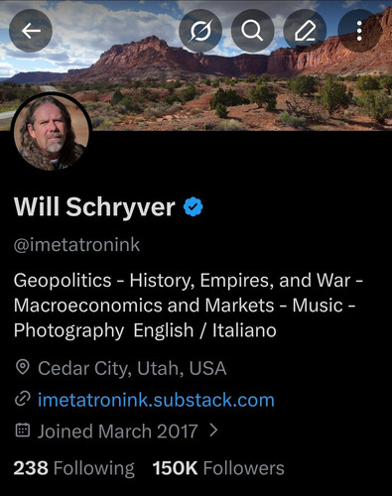This screenshot has width=392, height=496.
Task: Tap the Will Schryver display name
Action: click(94, 206)
